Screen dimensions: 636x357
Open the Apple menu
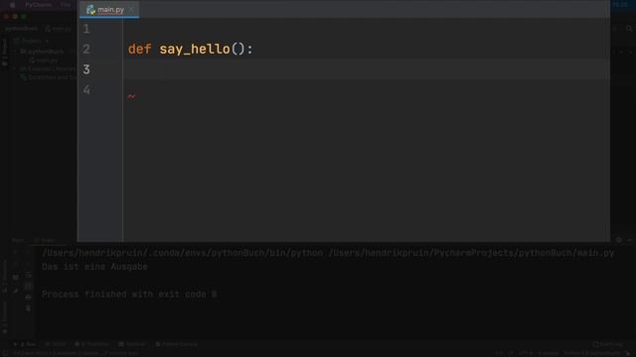(x=12, y=5)
